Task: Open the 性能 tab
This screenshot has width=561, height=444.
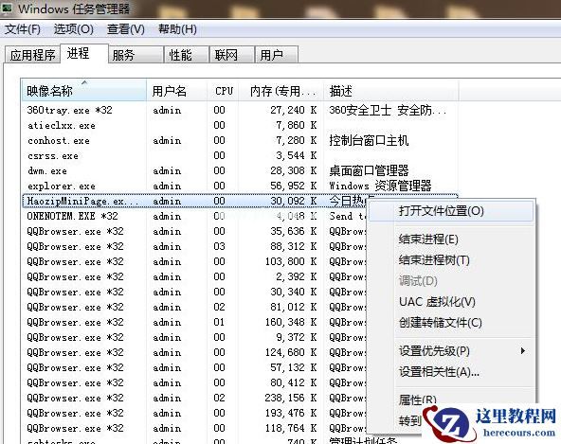Action: (x=187, y=55)
